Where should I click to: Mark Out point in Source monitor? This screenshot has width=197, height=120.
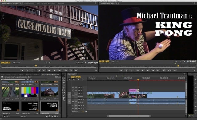pyautogui.click(x=33, y=71)
